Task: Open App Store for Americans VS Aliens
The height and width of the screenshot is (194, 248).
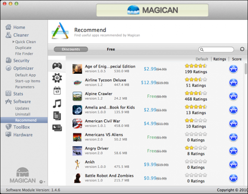Action: point(233,137)
